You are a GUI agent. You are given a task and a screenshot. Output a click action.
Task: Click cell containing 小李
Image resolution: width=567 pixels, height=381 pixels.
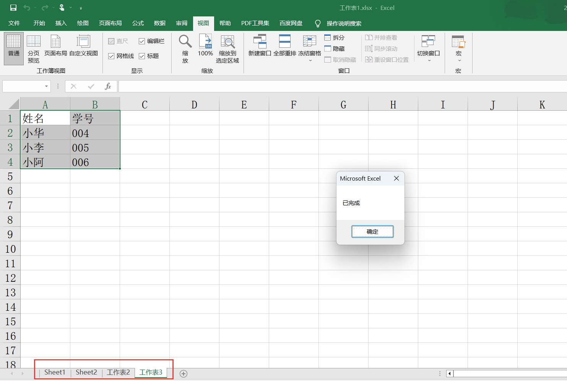(45, 147)
